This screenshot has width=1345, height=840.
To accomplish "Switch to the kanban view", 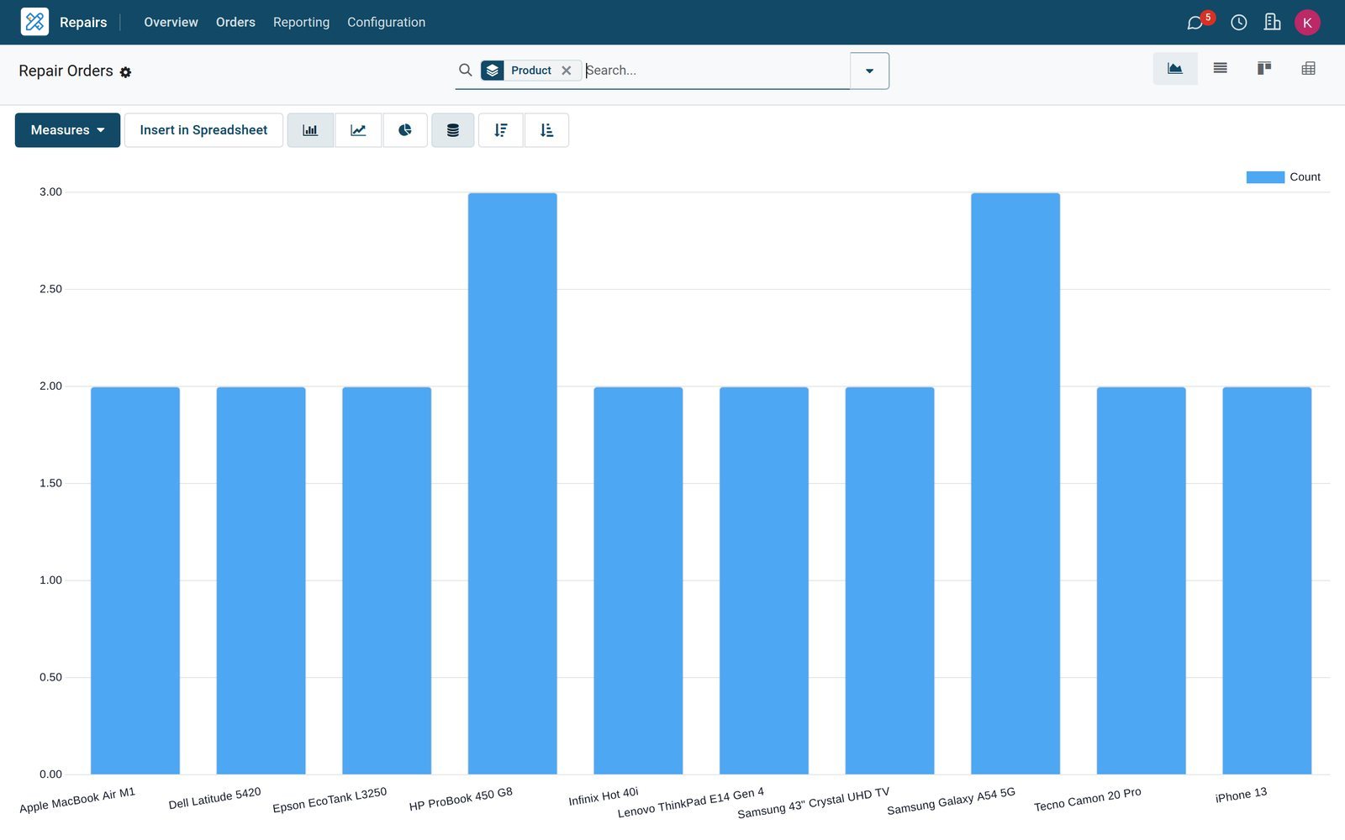I will (1264, 69).
